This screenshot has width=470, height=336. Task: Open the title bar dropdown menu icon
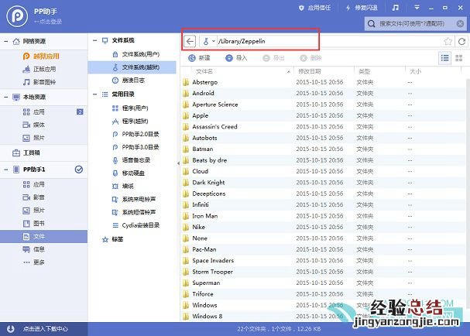417,8
